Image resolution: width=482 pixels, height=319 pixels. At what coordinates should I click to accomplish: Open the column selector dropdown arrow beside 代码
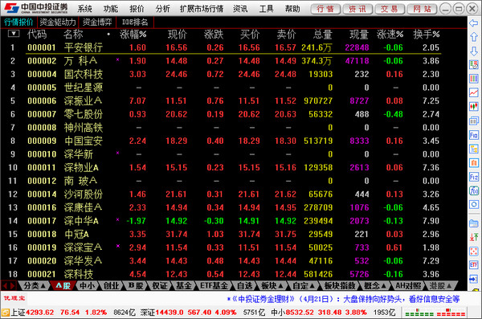[14, 34]
